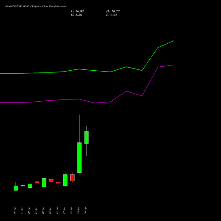Click the low value L: 6.58
Image resolution: width=221 pixels, height=221 pixels.
pos(112,15)
